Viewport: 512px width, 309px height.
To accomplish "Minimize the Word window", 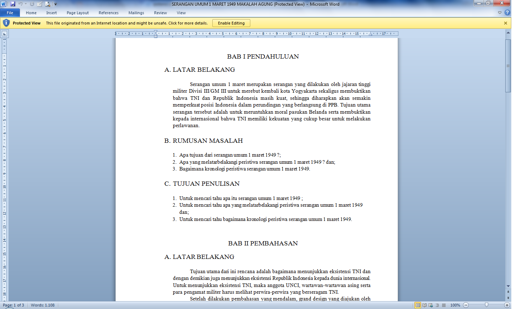I will (x=479, y=3).
